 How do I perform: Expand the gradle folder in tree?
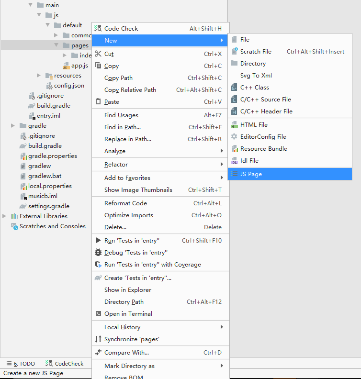point(12,125)
